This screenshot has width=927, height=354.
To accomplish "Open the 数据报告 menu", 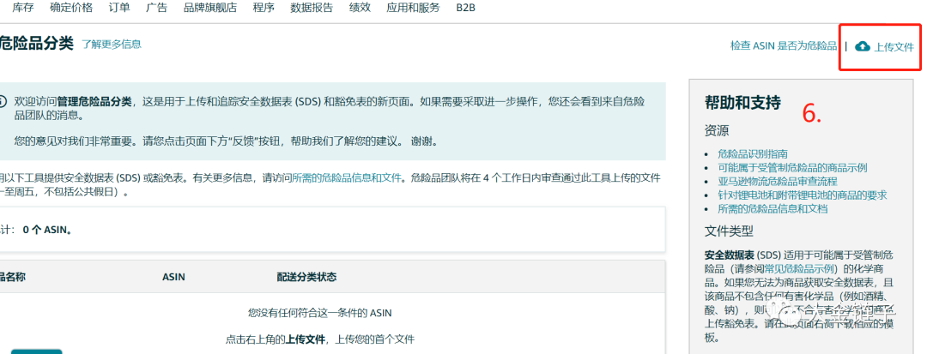I will 312,8.
